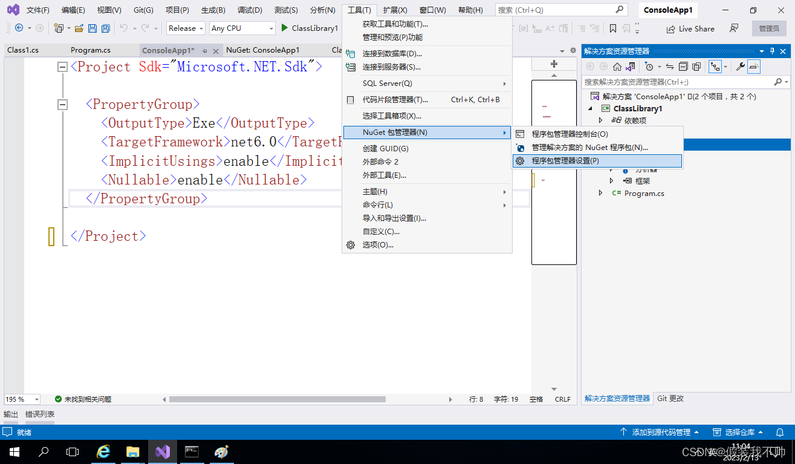The width and height of the screenshot is (795, 464).
Task: Open properties with the wrench icon
Action: coord(740,67)
